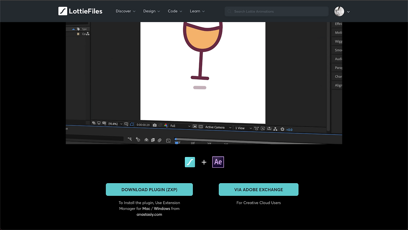Open Fast Previews lightning icon
This screenshot has width=408, height=230.
(x=263, y=129)
